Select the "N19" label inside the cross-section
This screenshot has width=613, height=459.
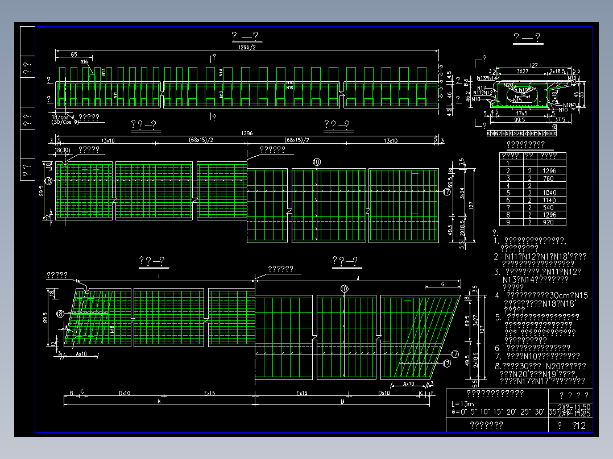[x=524, y=90]
